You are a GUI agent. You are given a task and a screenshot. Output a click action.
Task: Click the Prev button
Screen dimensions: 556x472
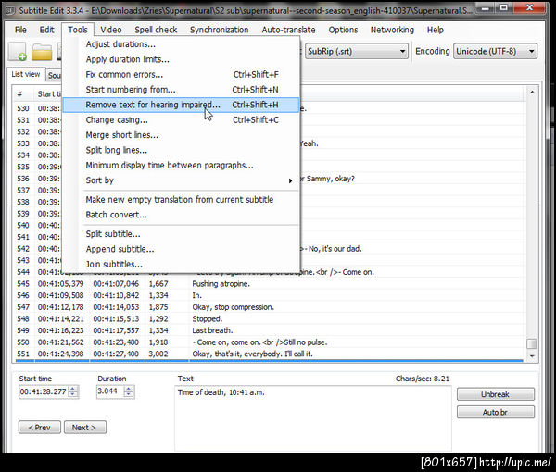tap(39, 428)
